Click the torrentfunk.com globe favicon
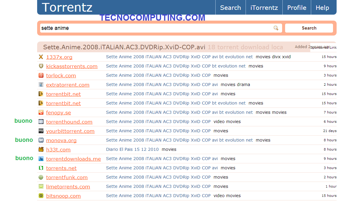The height and width of the screenshot is (201, 342). 41,177
